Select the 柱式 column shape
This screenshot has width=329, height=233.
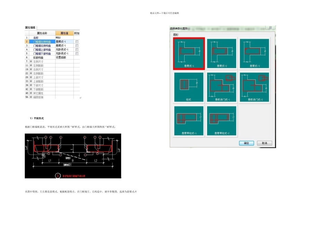pos(189,87)
